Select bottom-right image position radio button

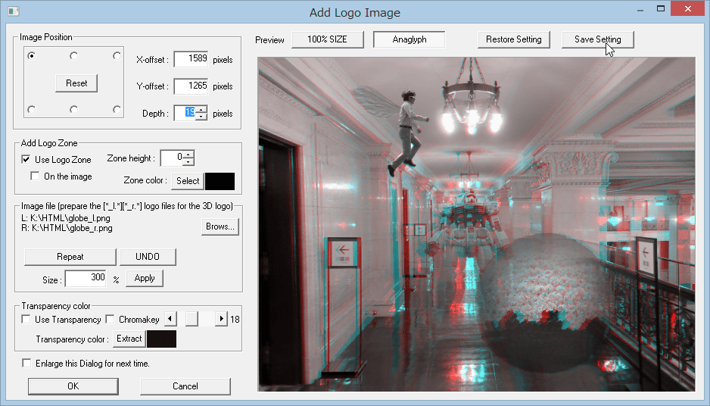pyautogui.click(x=117, y=110)
